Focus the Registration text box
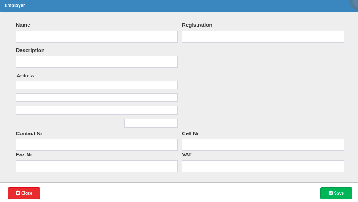 [263, 36]
